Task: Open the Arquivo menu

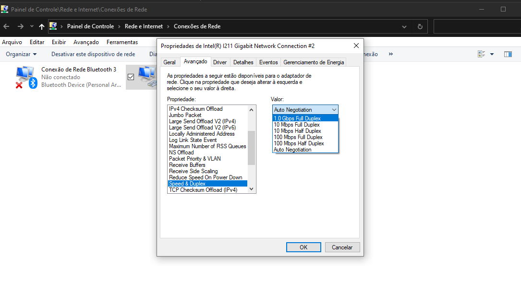Action: pyautogui.click(x=12, y=42)
